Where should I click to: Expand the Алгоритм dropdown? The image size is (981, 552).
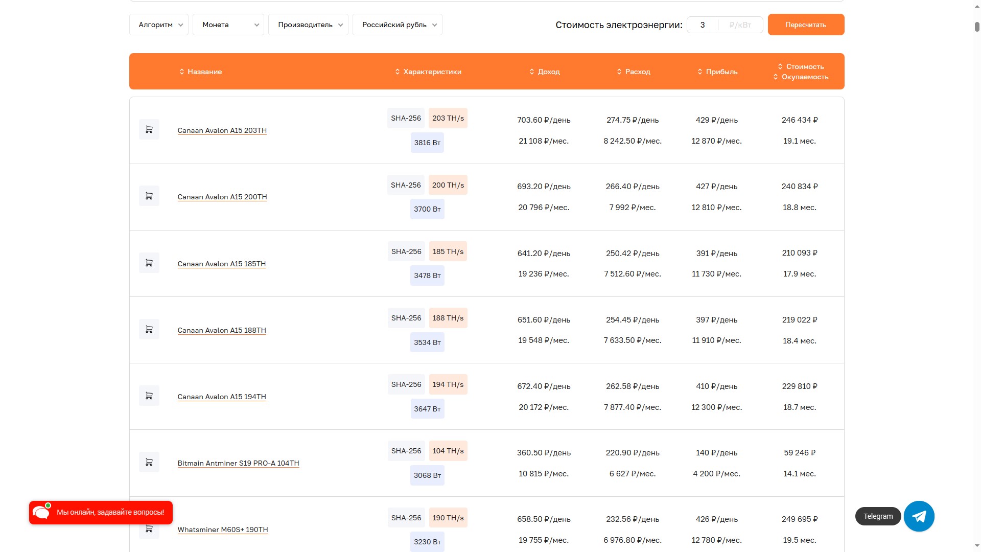[159, 25]
